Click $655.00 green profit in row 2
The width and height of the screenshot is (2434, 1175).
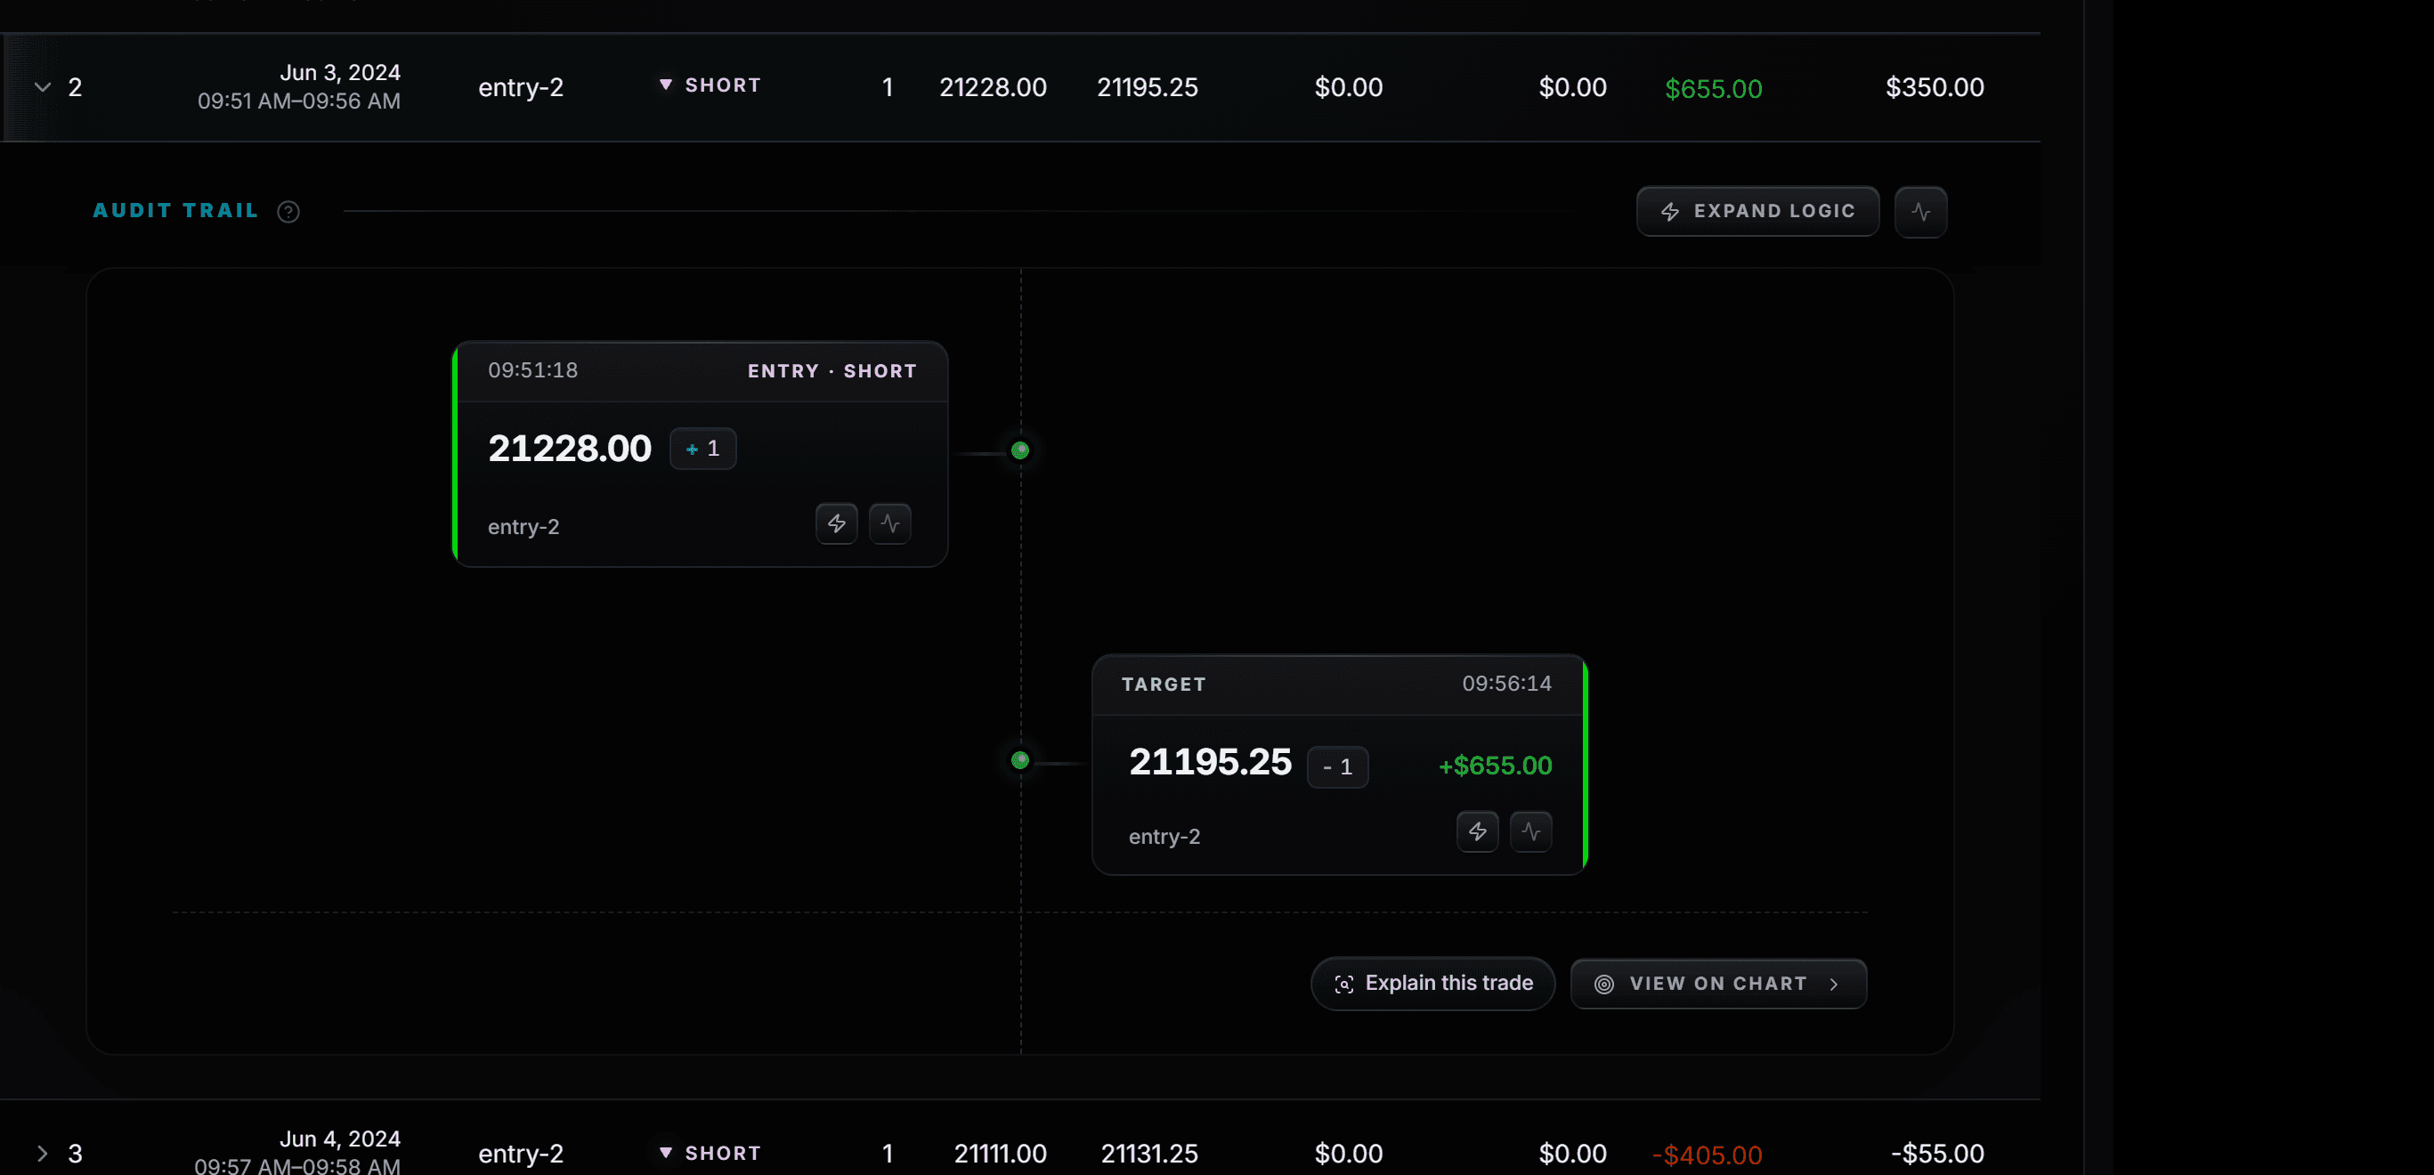click(1713, 89)
